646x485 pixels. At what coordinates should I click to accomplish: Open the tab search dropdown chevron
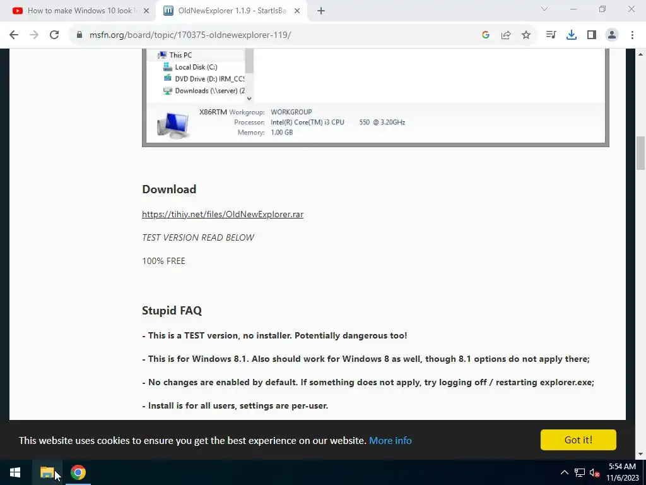pos(544,9)
